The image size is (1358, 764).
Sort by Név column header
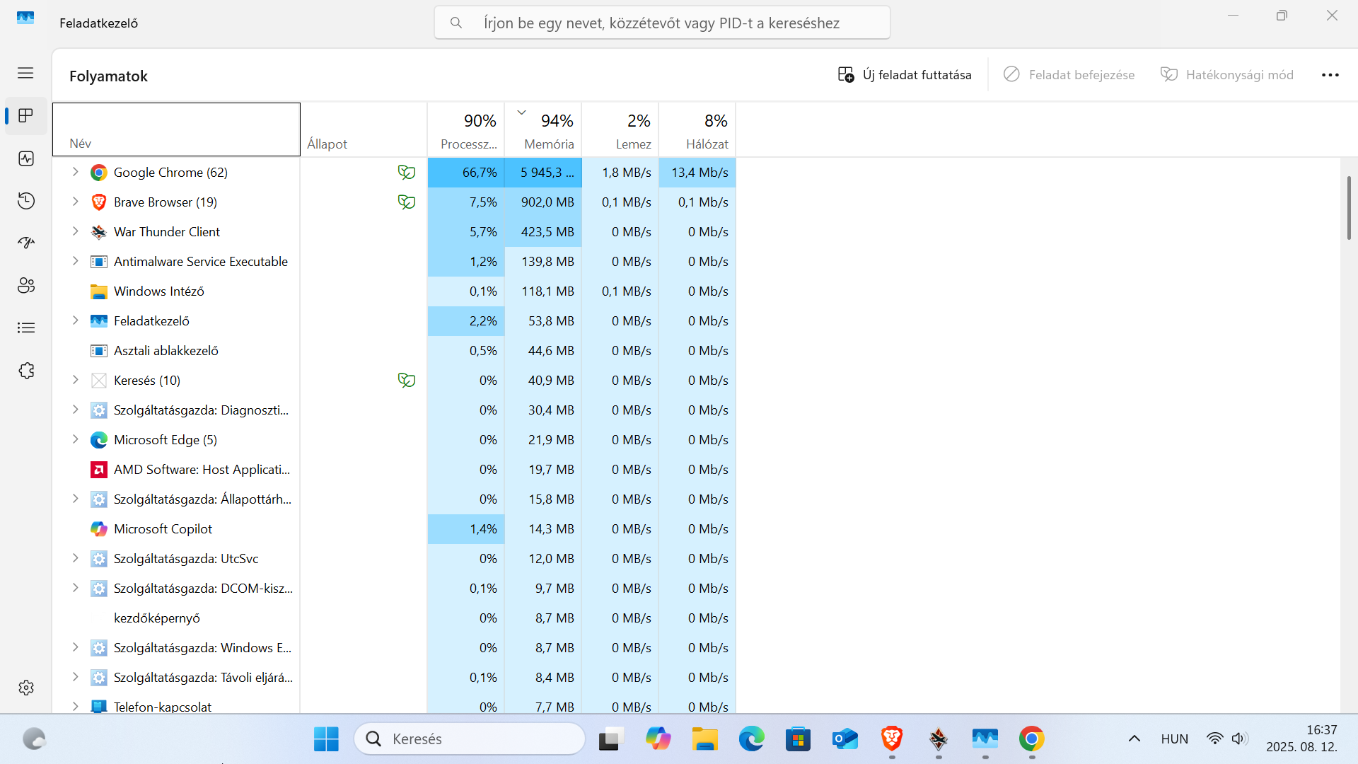point(176,129)
